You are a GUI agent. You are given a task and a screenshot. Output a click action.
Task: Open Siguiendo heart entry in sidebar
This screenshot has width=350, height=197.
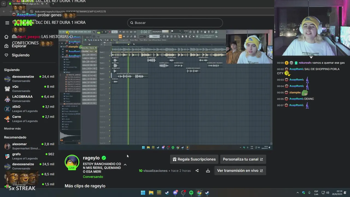click(x=17, y=55)
